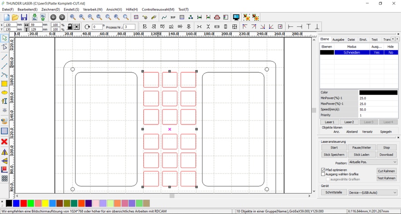Click the Export icon with green up arrow

43,17
